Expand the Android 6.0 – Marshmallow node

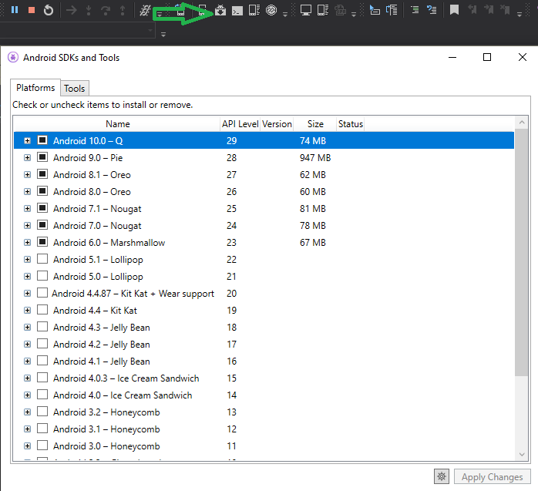pos(27,243)
